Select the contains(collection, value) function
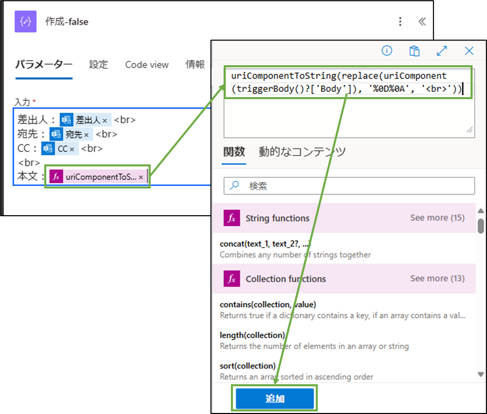The image size is (487, 414). tap(344, 310)
